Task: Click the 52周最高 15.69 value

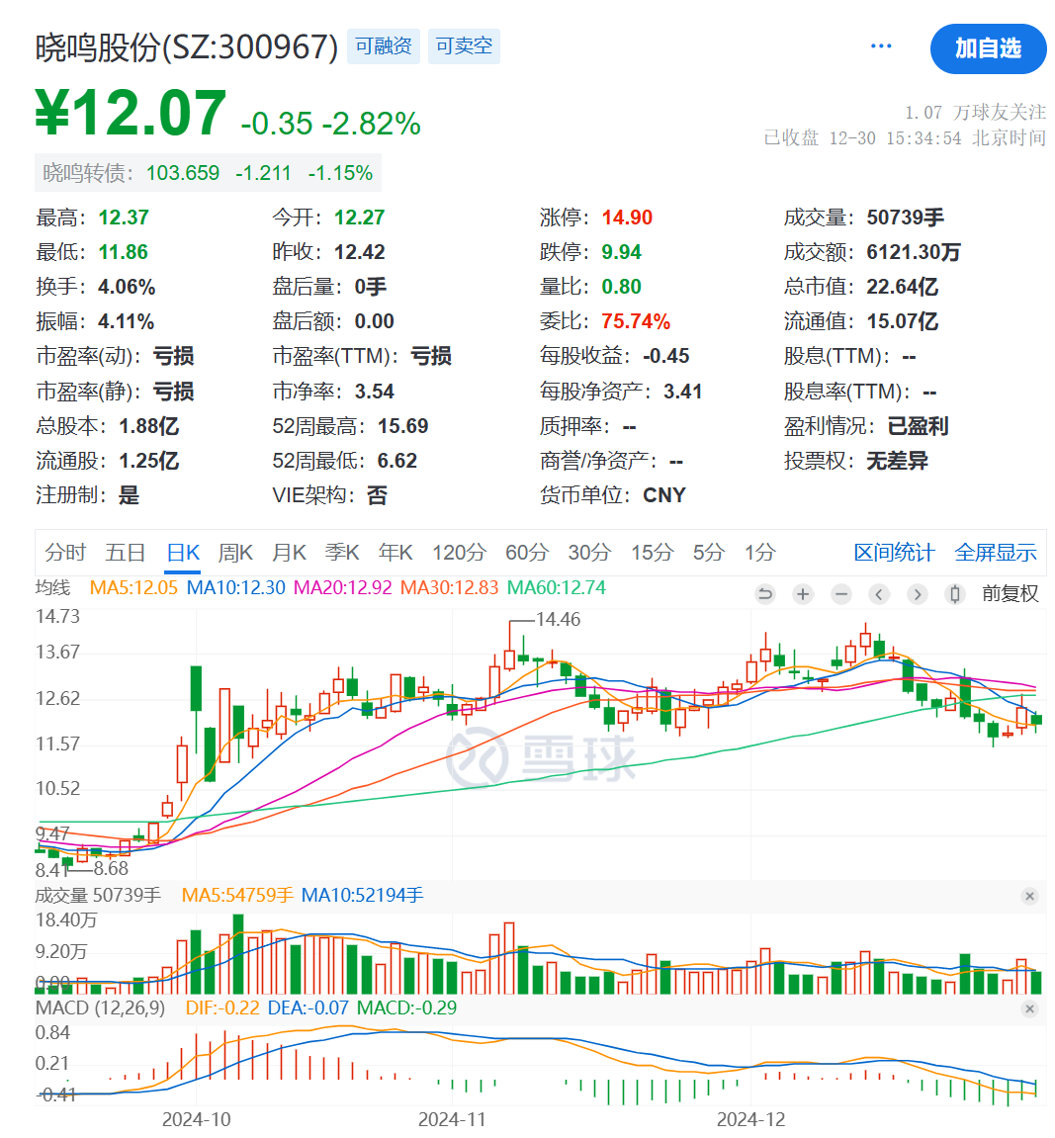Action: pos(402,426)
